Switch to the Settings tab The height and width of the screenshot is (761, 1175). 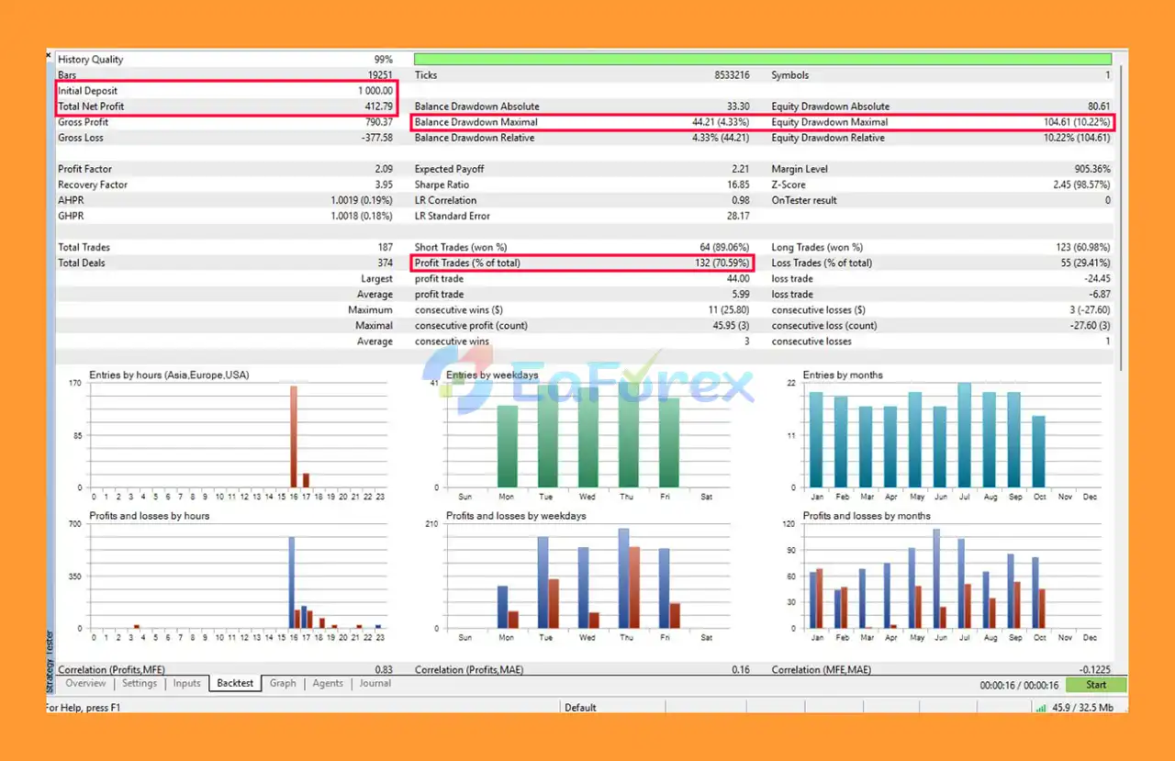[x=140, y=683]
